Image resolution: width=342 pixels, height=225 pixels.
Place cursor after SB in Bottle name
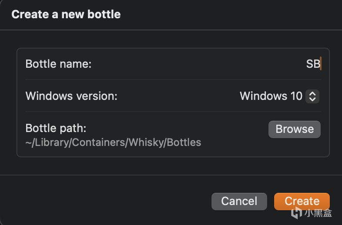point(320,64)
